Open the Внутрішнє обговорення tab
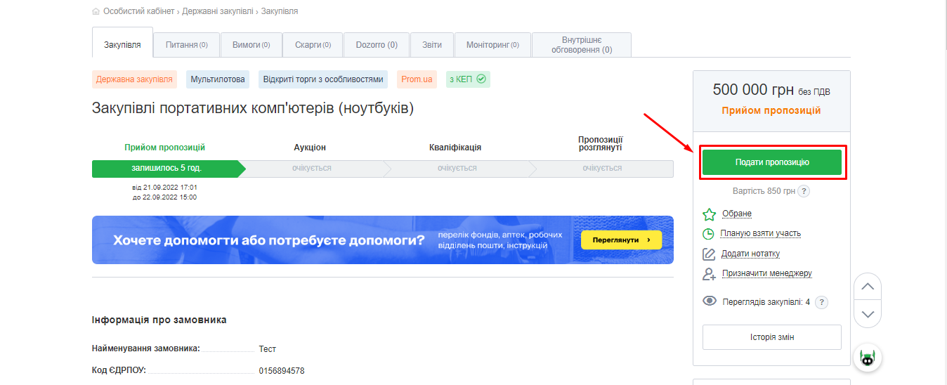Image resolution: width=947 pixels, height=385 pixels. pyautogui.click(x=581, y=45)
